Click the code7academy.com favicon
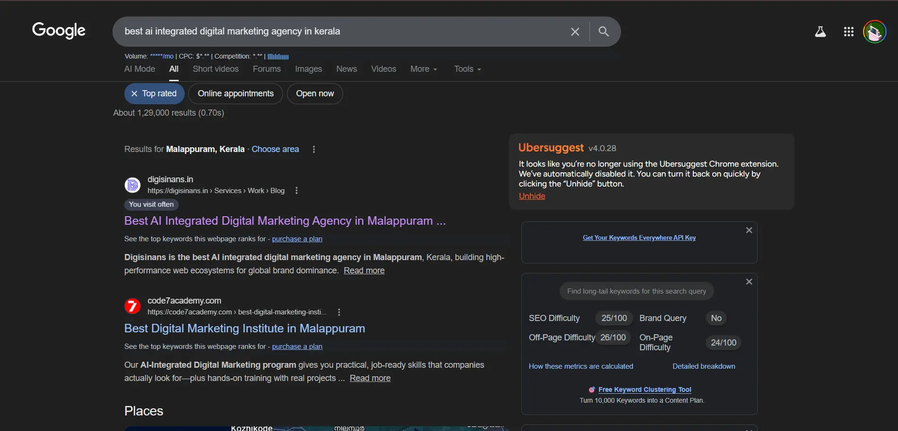This screenshot has height=431, width=898. pos(132,306)
